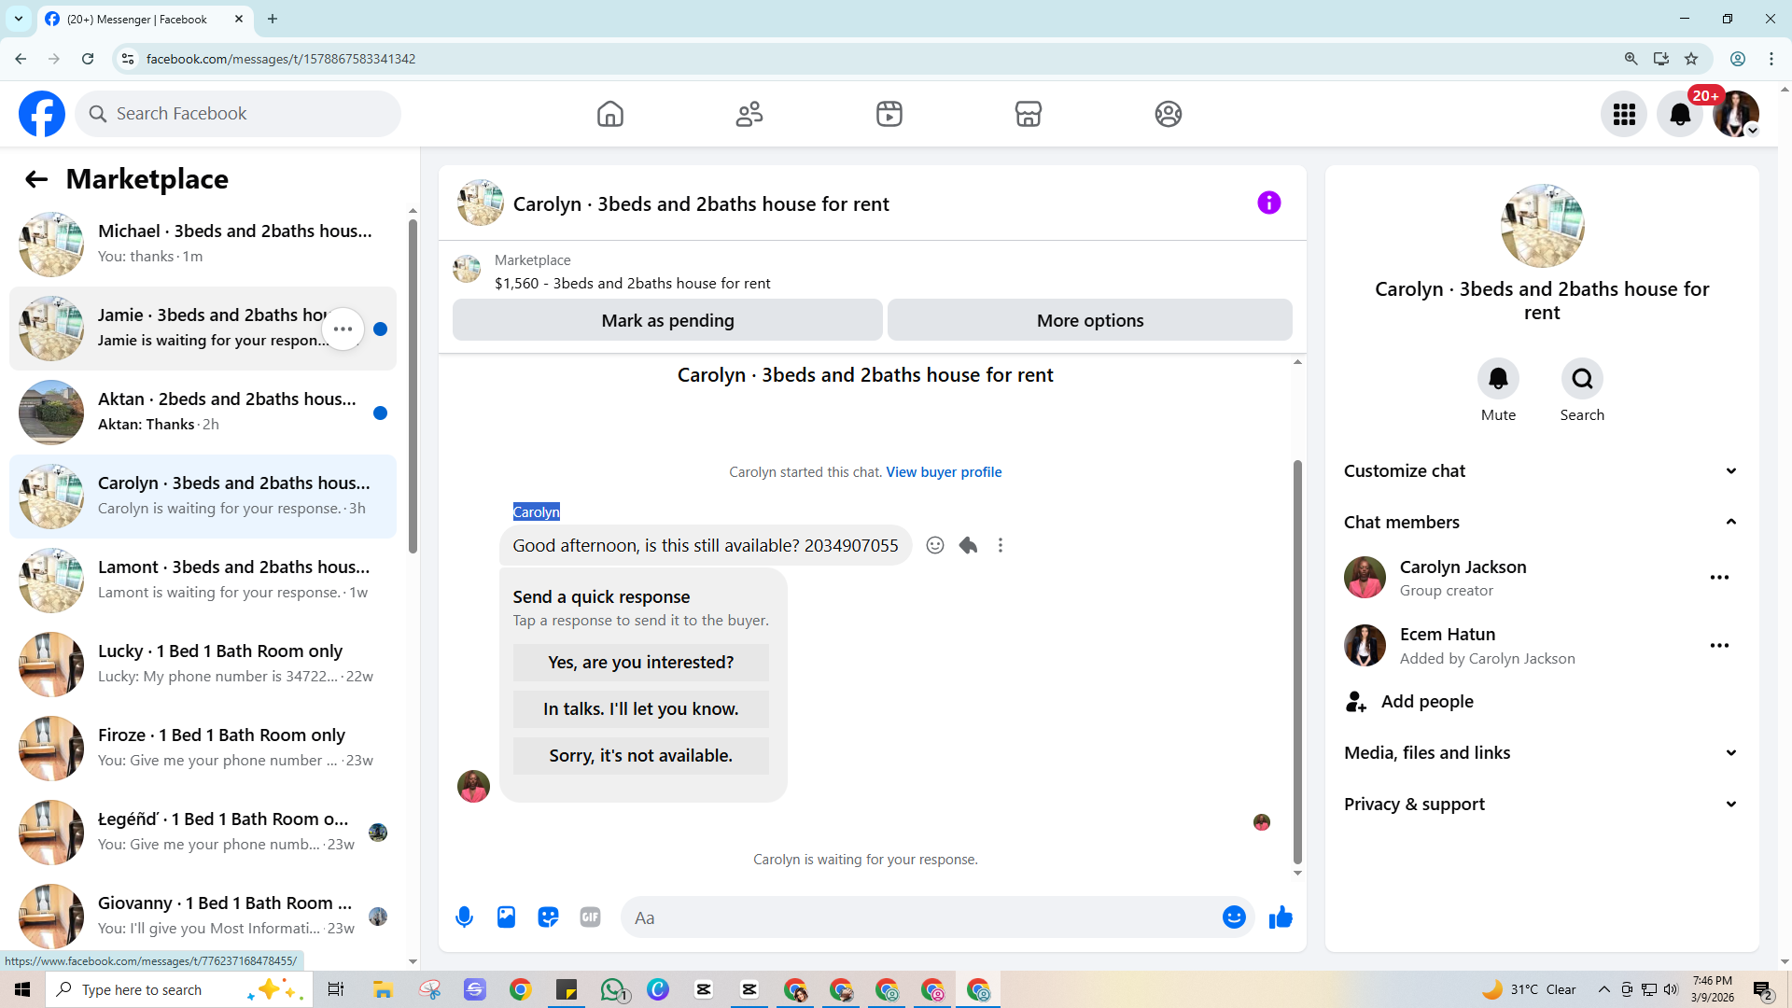1792x1008 pixels.
Task: Open View buyer profile link
Action: [x=944, y=472]
